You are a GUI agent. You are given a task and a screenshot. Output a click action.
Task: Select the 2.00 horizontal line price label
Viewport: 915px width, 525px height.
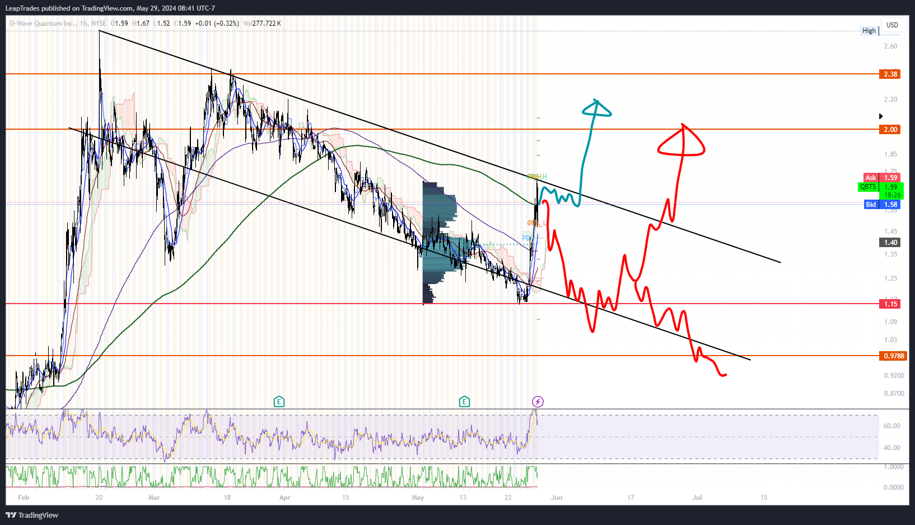pyautogui.click(x=890, y=129)
